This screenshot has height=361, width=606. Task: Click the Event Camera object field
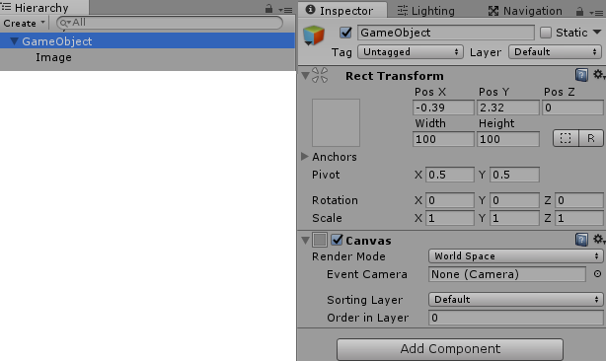pos(506,274)
